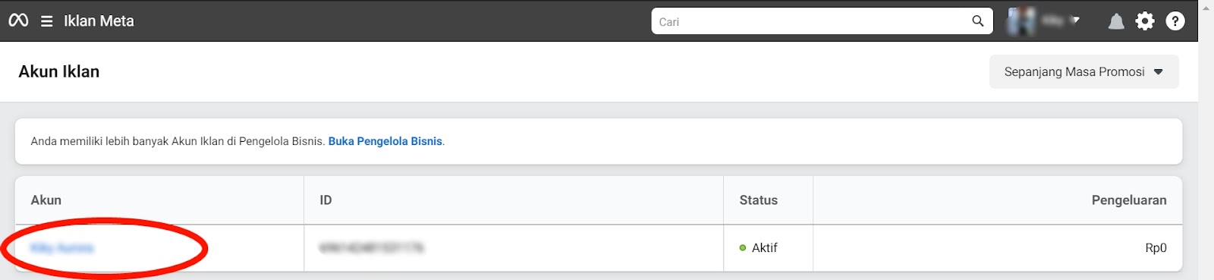The width and height of the screenshot is (1214, 280).
Task: Open the notifications bell
Action: pyautogui.click(x=1115, y=21)
